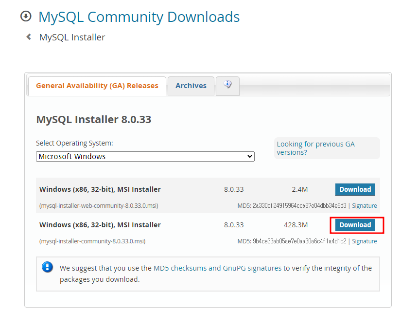Select filename (mysql-installer-web-community-8.0.33.0.msi)
The image size is (401, 311).
tap(99, 206)
